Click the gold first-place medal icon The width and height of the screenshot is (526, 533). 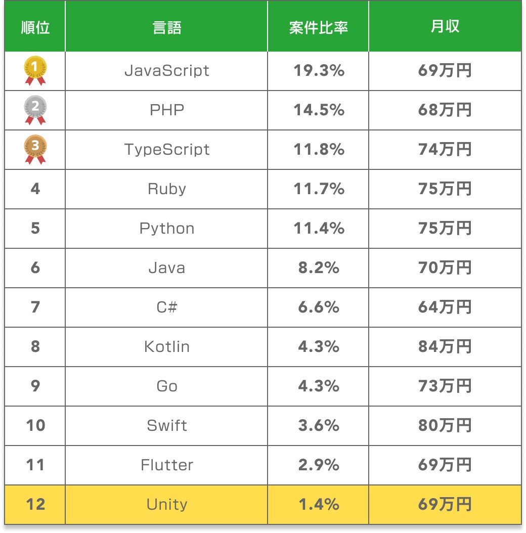coord(35,70)
